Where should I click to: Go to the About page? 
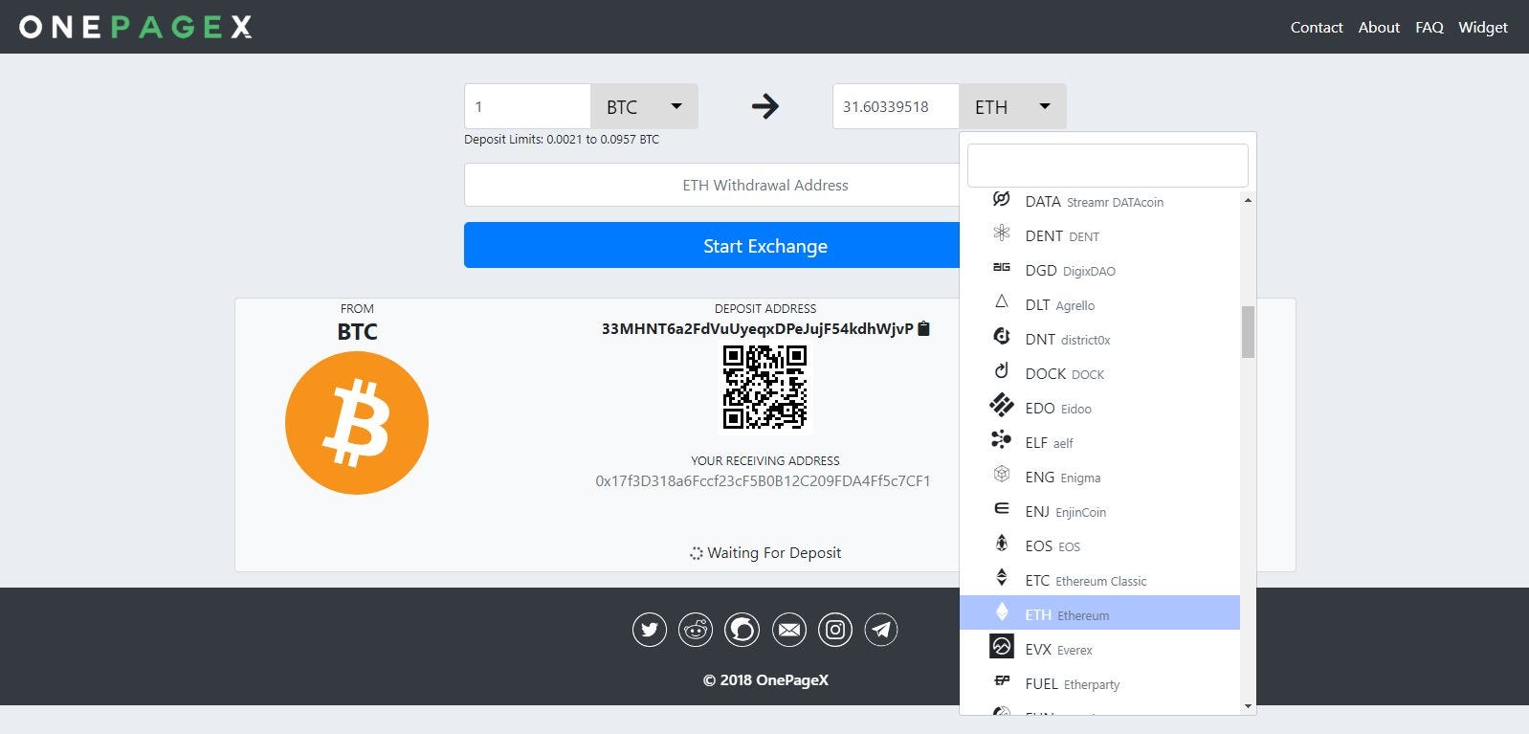pyautogui.click(x=1379, y=28)
